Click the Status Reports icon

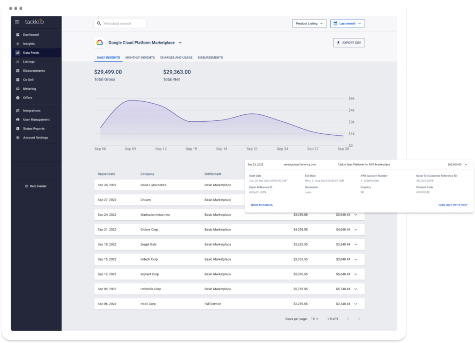coord(18,129)
